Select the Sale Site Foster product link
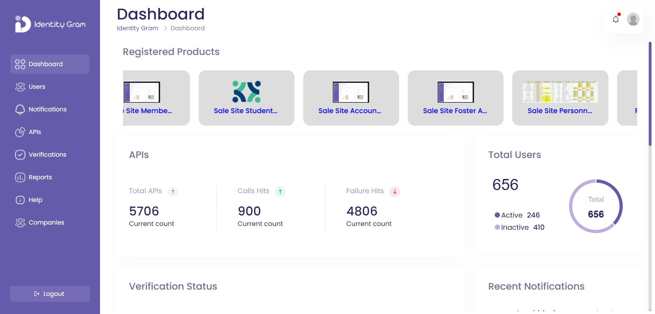 (x=455, y=111)
